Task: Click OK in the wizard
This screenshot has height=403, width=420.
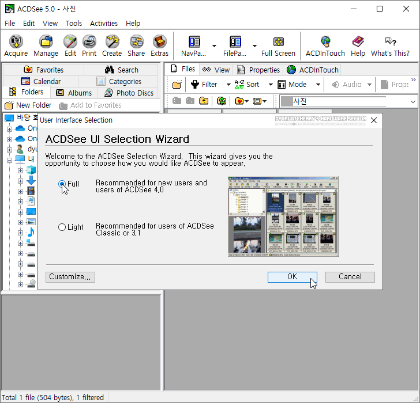Action: tap(292, 277)
